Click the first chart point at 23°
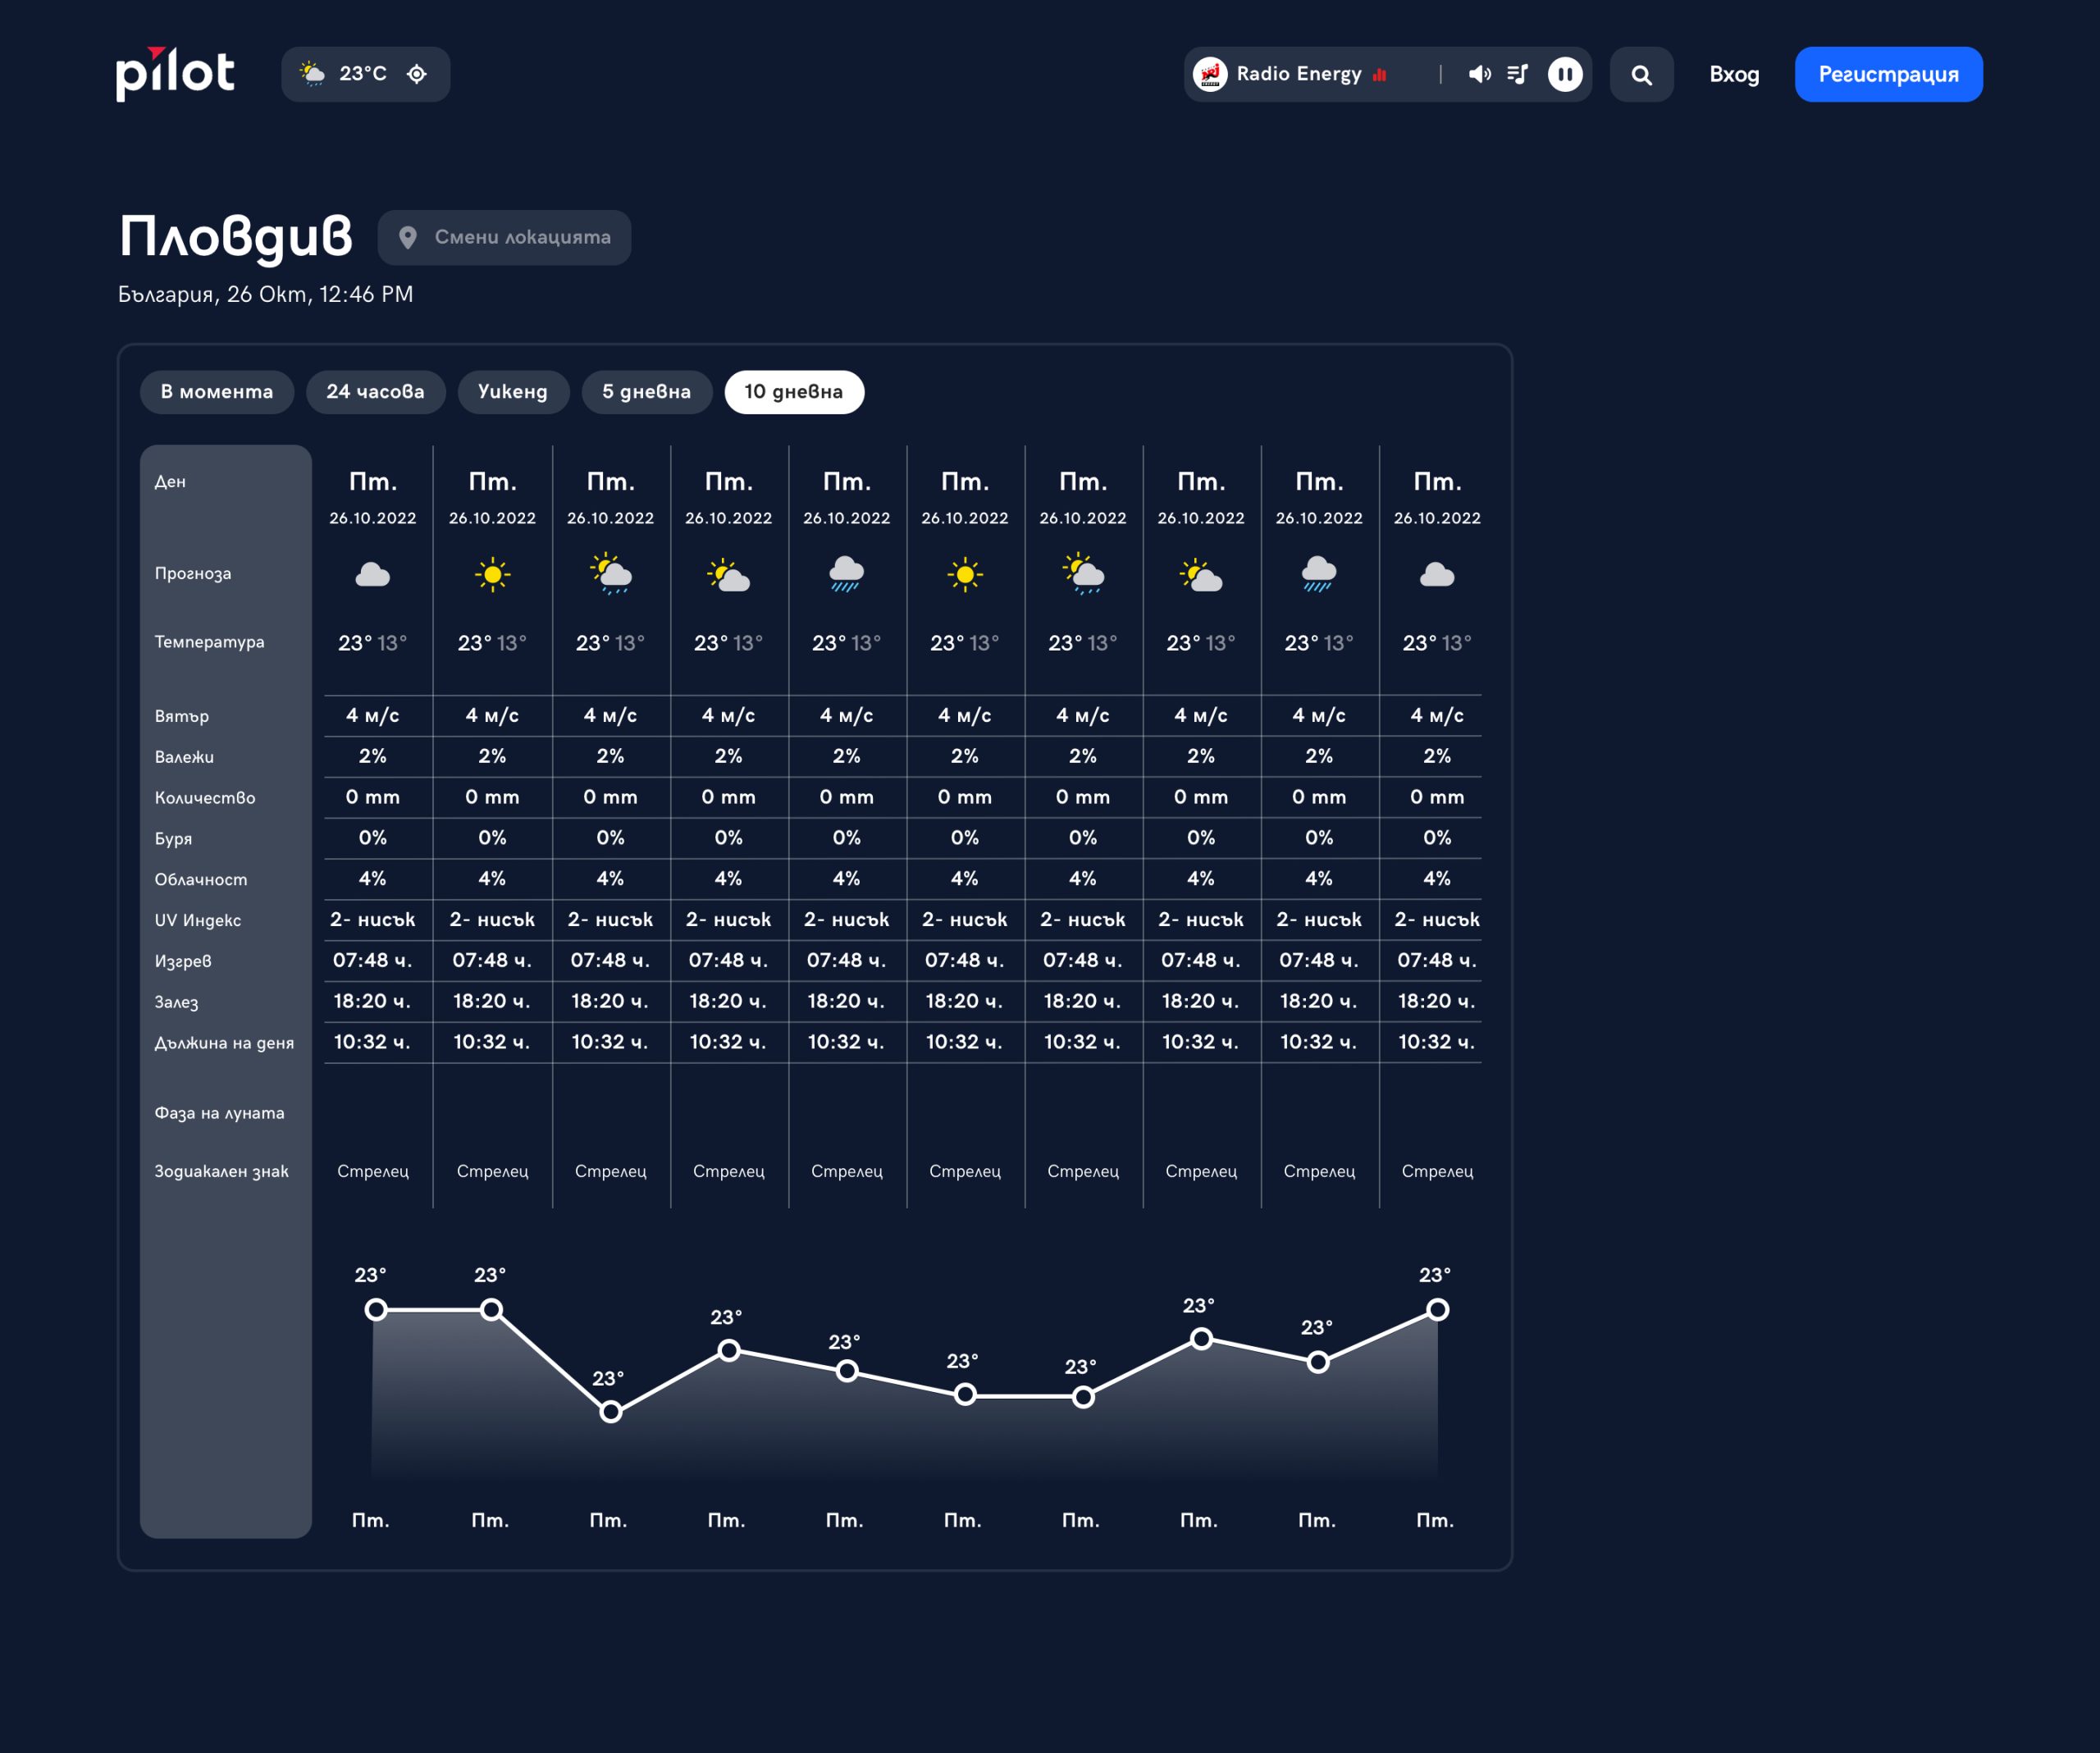 pos(376,1309)
